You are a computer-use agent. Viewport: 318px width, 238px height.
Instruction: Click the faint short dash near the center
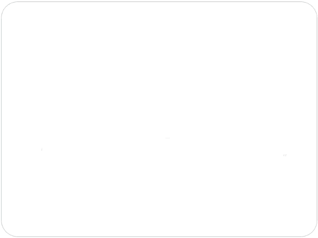pyautogui.click(x=167, y=138)
